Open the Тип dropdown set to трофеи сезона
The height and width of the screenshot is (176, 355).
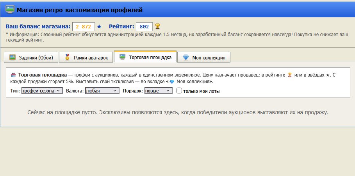42,91
